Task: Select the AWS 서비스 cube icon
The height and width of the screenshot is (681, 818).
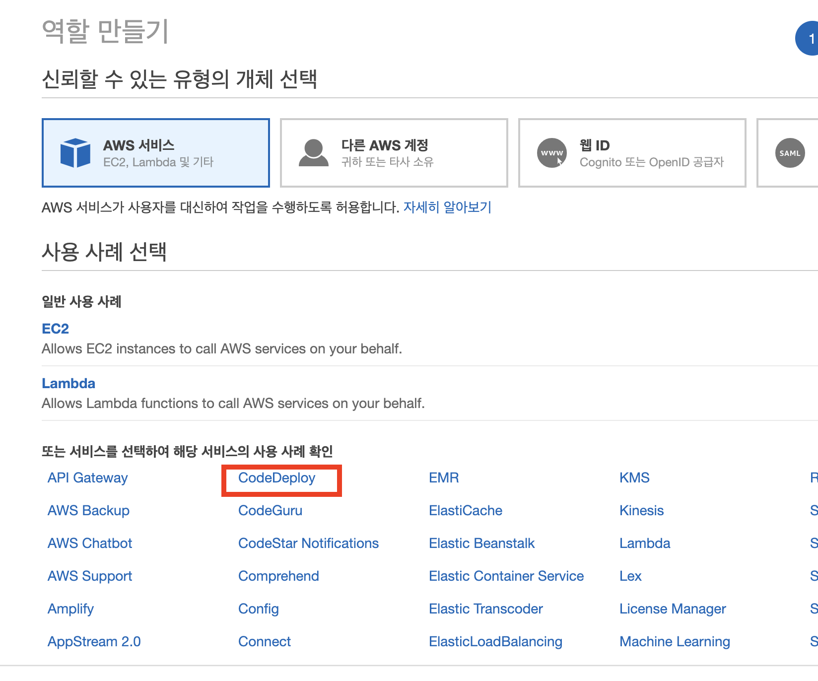Action: pos(75,153)
